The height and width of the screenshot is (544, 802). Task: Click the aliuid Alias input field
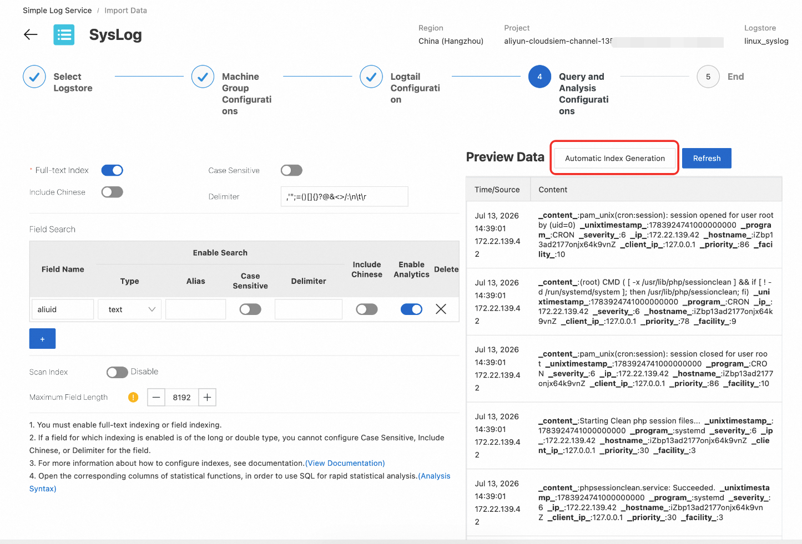(196, 309)
